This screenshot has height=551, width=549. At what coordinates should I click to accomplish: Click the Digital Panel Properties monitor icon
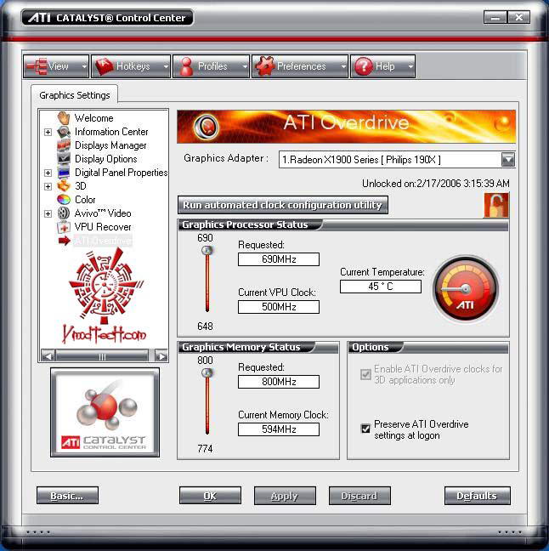point(64,173)
